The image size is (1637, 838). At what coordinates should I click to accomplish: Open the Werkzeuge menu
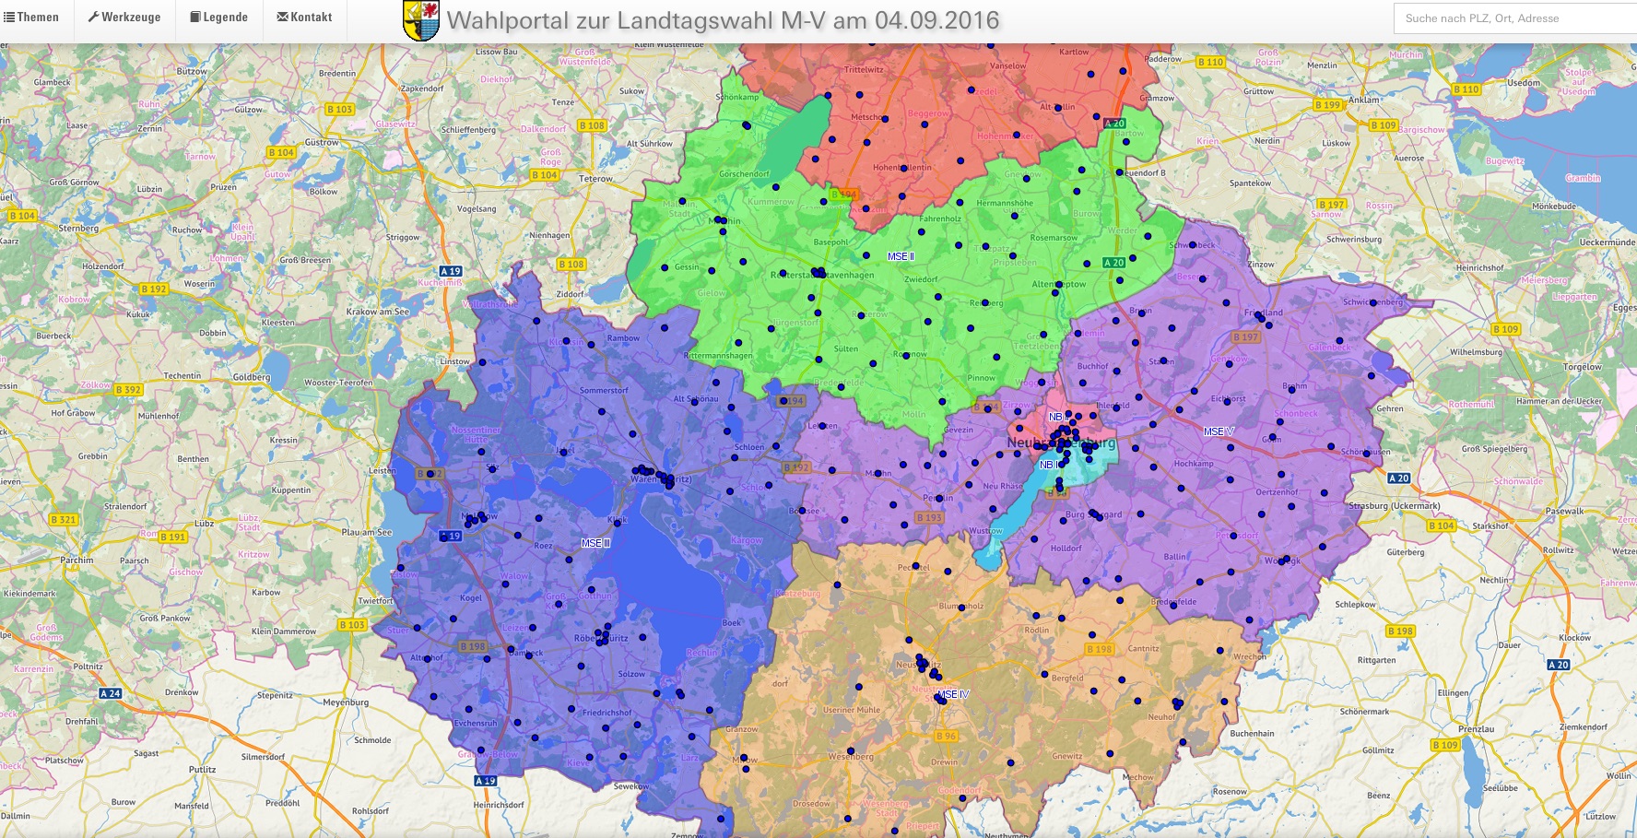pos(124,16)
